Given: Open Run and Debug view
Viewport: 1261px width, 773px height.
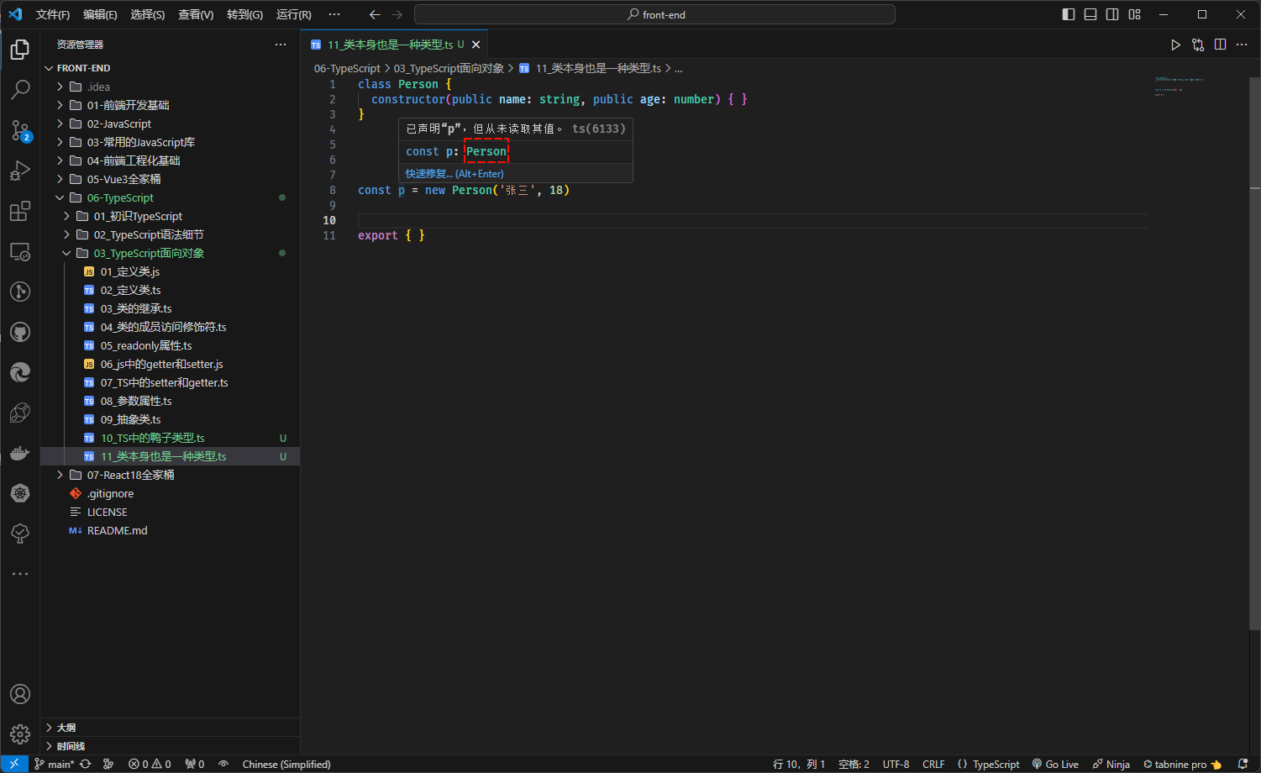Looking at the screenshot, I should click(20, 171).
